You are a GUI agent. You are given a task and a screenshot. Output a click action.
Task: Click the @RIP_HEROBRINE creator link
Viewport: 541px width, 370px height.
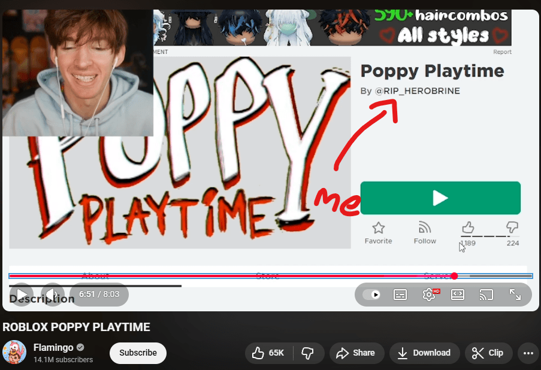click(418, 91)
